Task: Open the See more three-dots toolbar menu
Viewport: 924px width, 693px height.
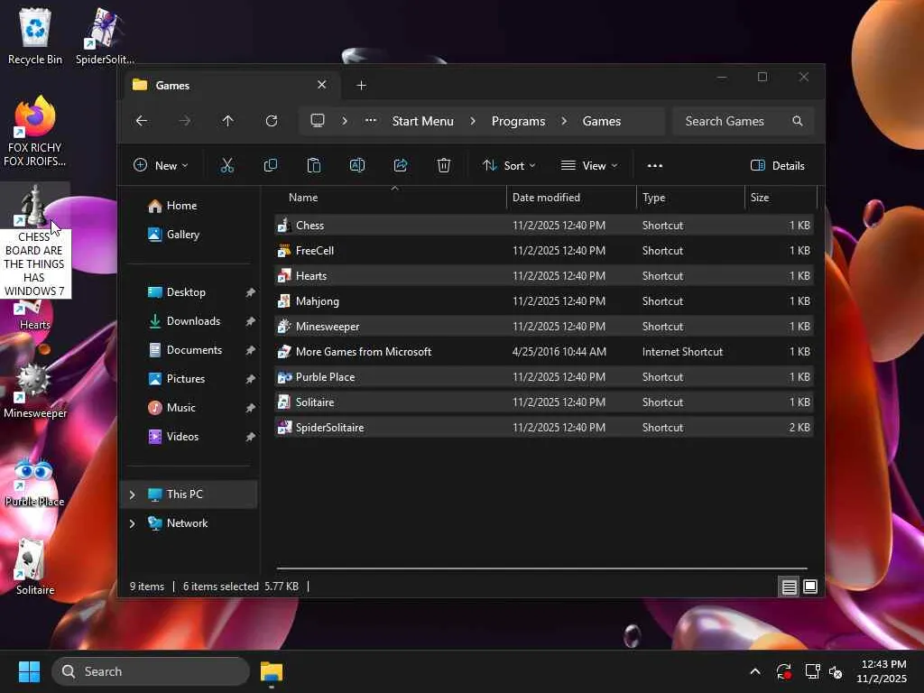Action: [x=655, y=166]
